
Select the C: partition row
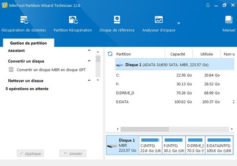click(x=175, y=75)
